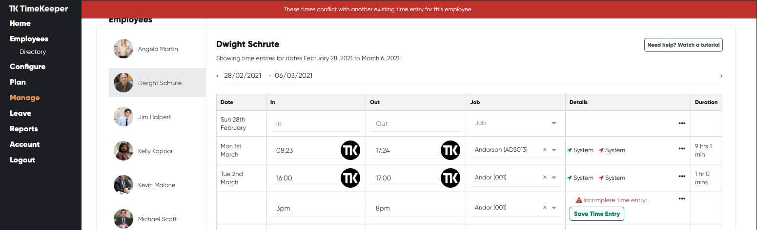
Task: Click green System location arrow on Monday row
Action: pos(570,150)
